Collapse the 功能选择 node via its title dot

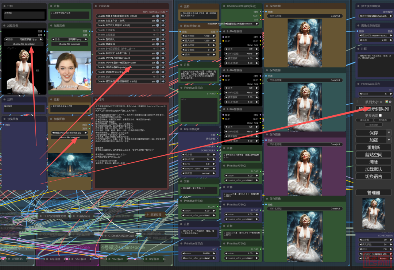click(x=96, y=6)
